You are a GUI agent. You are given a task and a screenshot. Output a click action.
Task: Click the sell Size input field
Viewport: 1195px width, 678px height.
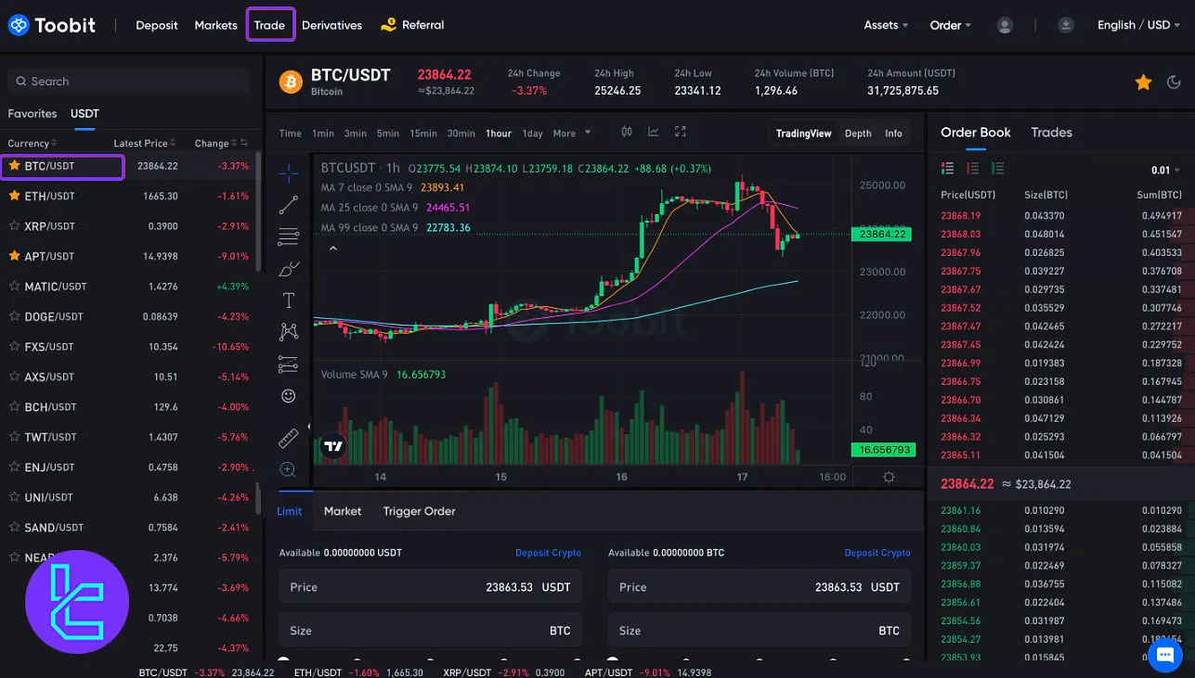760,630
